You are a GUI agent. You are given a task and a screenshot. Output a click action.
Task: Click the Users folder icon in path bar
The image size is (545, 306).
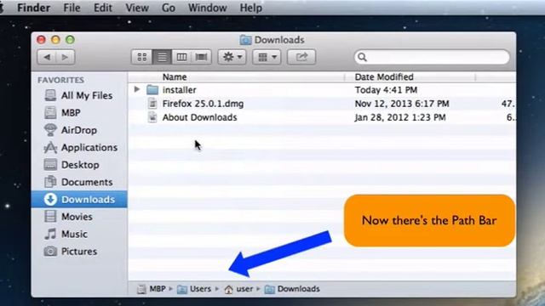181,289
